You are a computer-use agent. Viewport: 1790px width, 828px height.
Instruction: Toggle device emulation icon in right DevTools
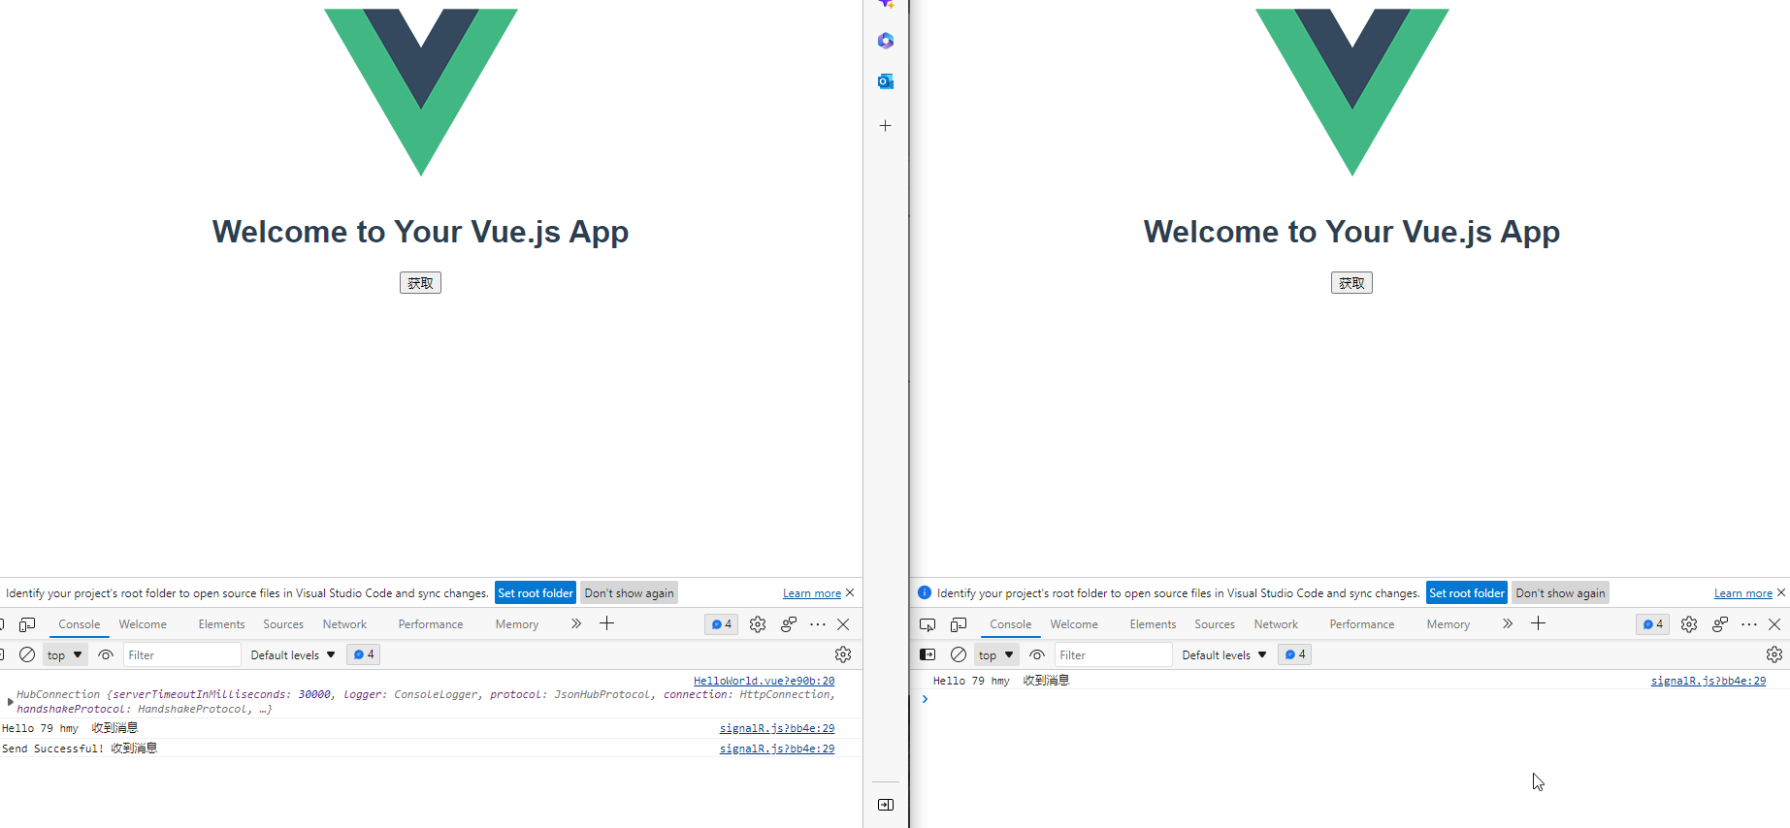959,624
